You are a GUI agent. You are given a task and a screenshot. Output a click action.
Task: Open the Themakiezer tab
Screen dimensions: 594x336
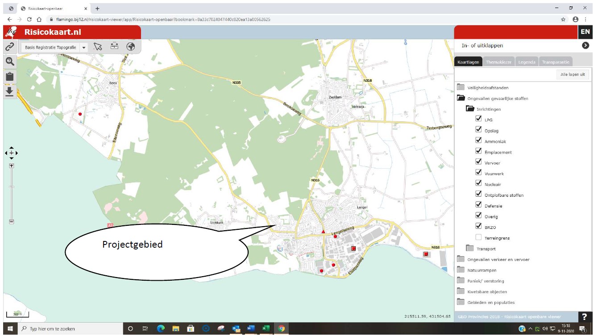pos(498,62)
